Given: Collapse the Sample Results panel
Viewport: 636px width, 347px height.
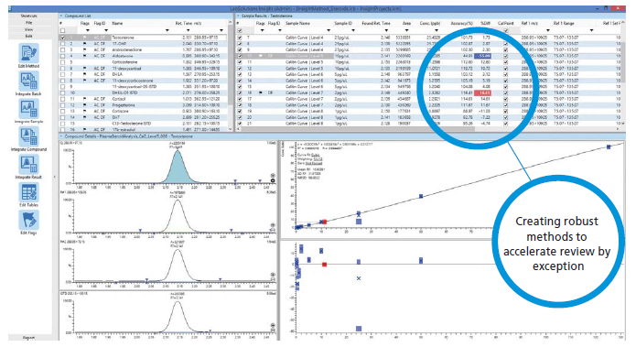Looking at the screenshot, I should tap(239, 16).
